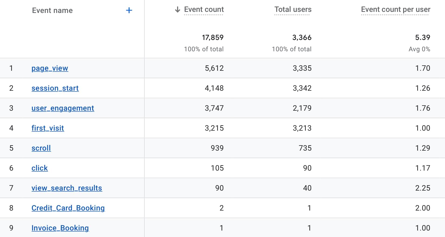View the first_visit event details
445x237 pixels.
[48, 128]
